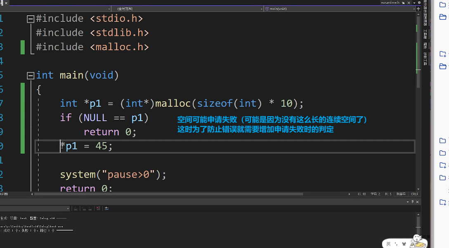Open Output panel window position menu
Image resolution: width=449 pixels, height=248 pixels.
point(407,202)
